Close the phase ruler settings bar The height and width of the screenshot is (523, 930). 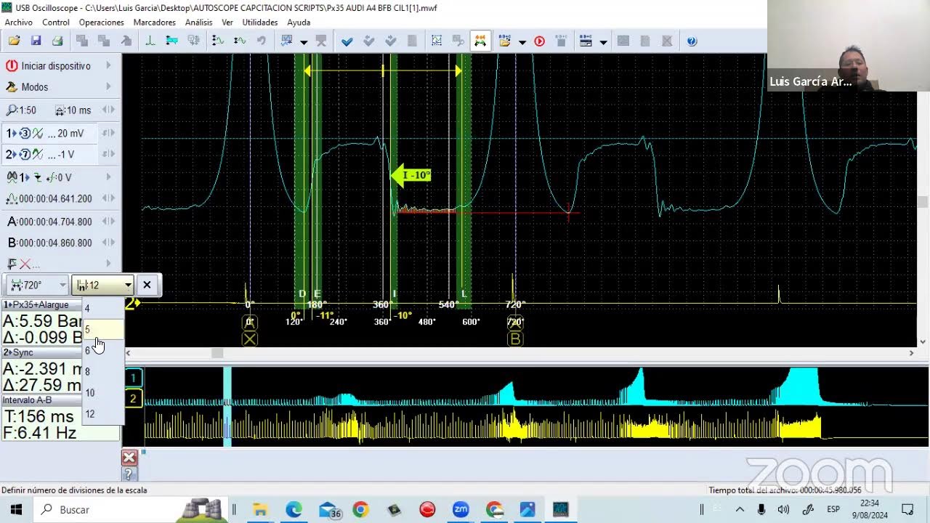click(147, 285)
